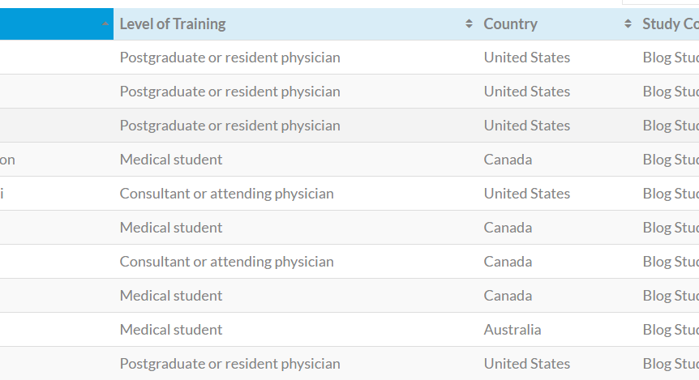Select Consultant or attending physician in Canada row
Viewport: 699px width, 380px height.
click(x=226, y=262)
